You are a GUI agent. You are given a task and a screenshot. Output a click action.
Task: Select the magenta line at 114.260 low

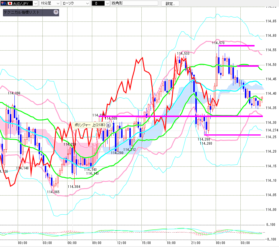[232, 135]
